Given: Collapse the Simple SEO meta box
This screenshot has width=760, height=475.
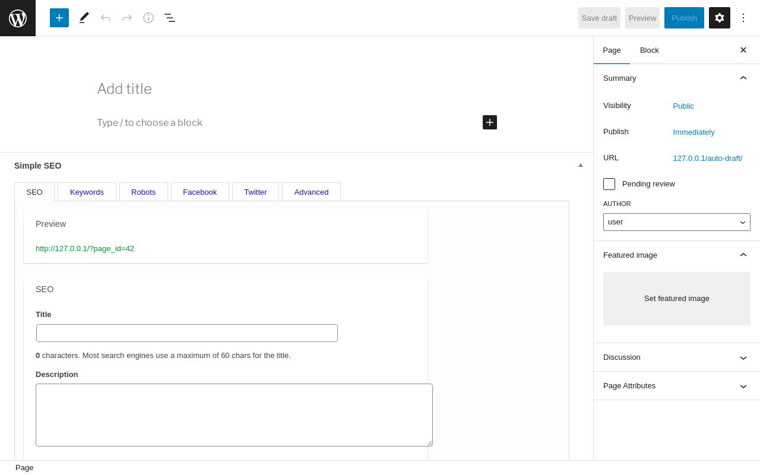Looking at the screenshot, I should point(581,166).
